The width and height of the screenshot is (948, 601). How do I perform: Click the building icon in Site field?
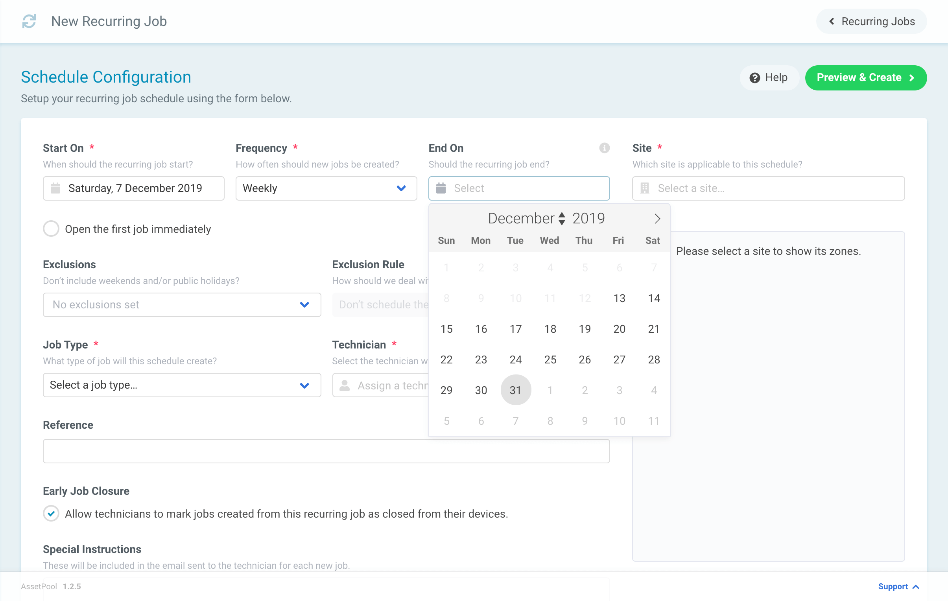pos(644,188)
